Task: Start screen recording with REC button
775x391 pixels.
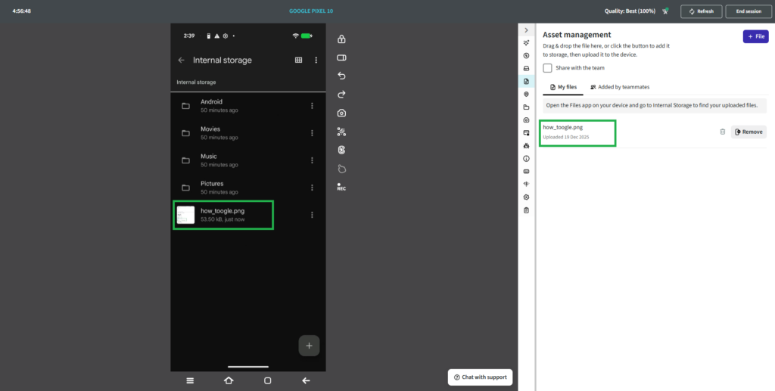Action: click(x=341, y=188)
